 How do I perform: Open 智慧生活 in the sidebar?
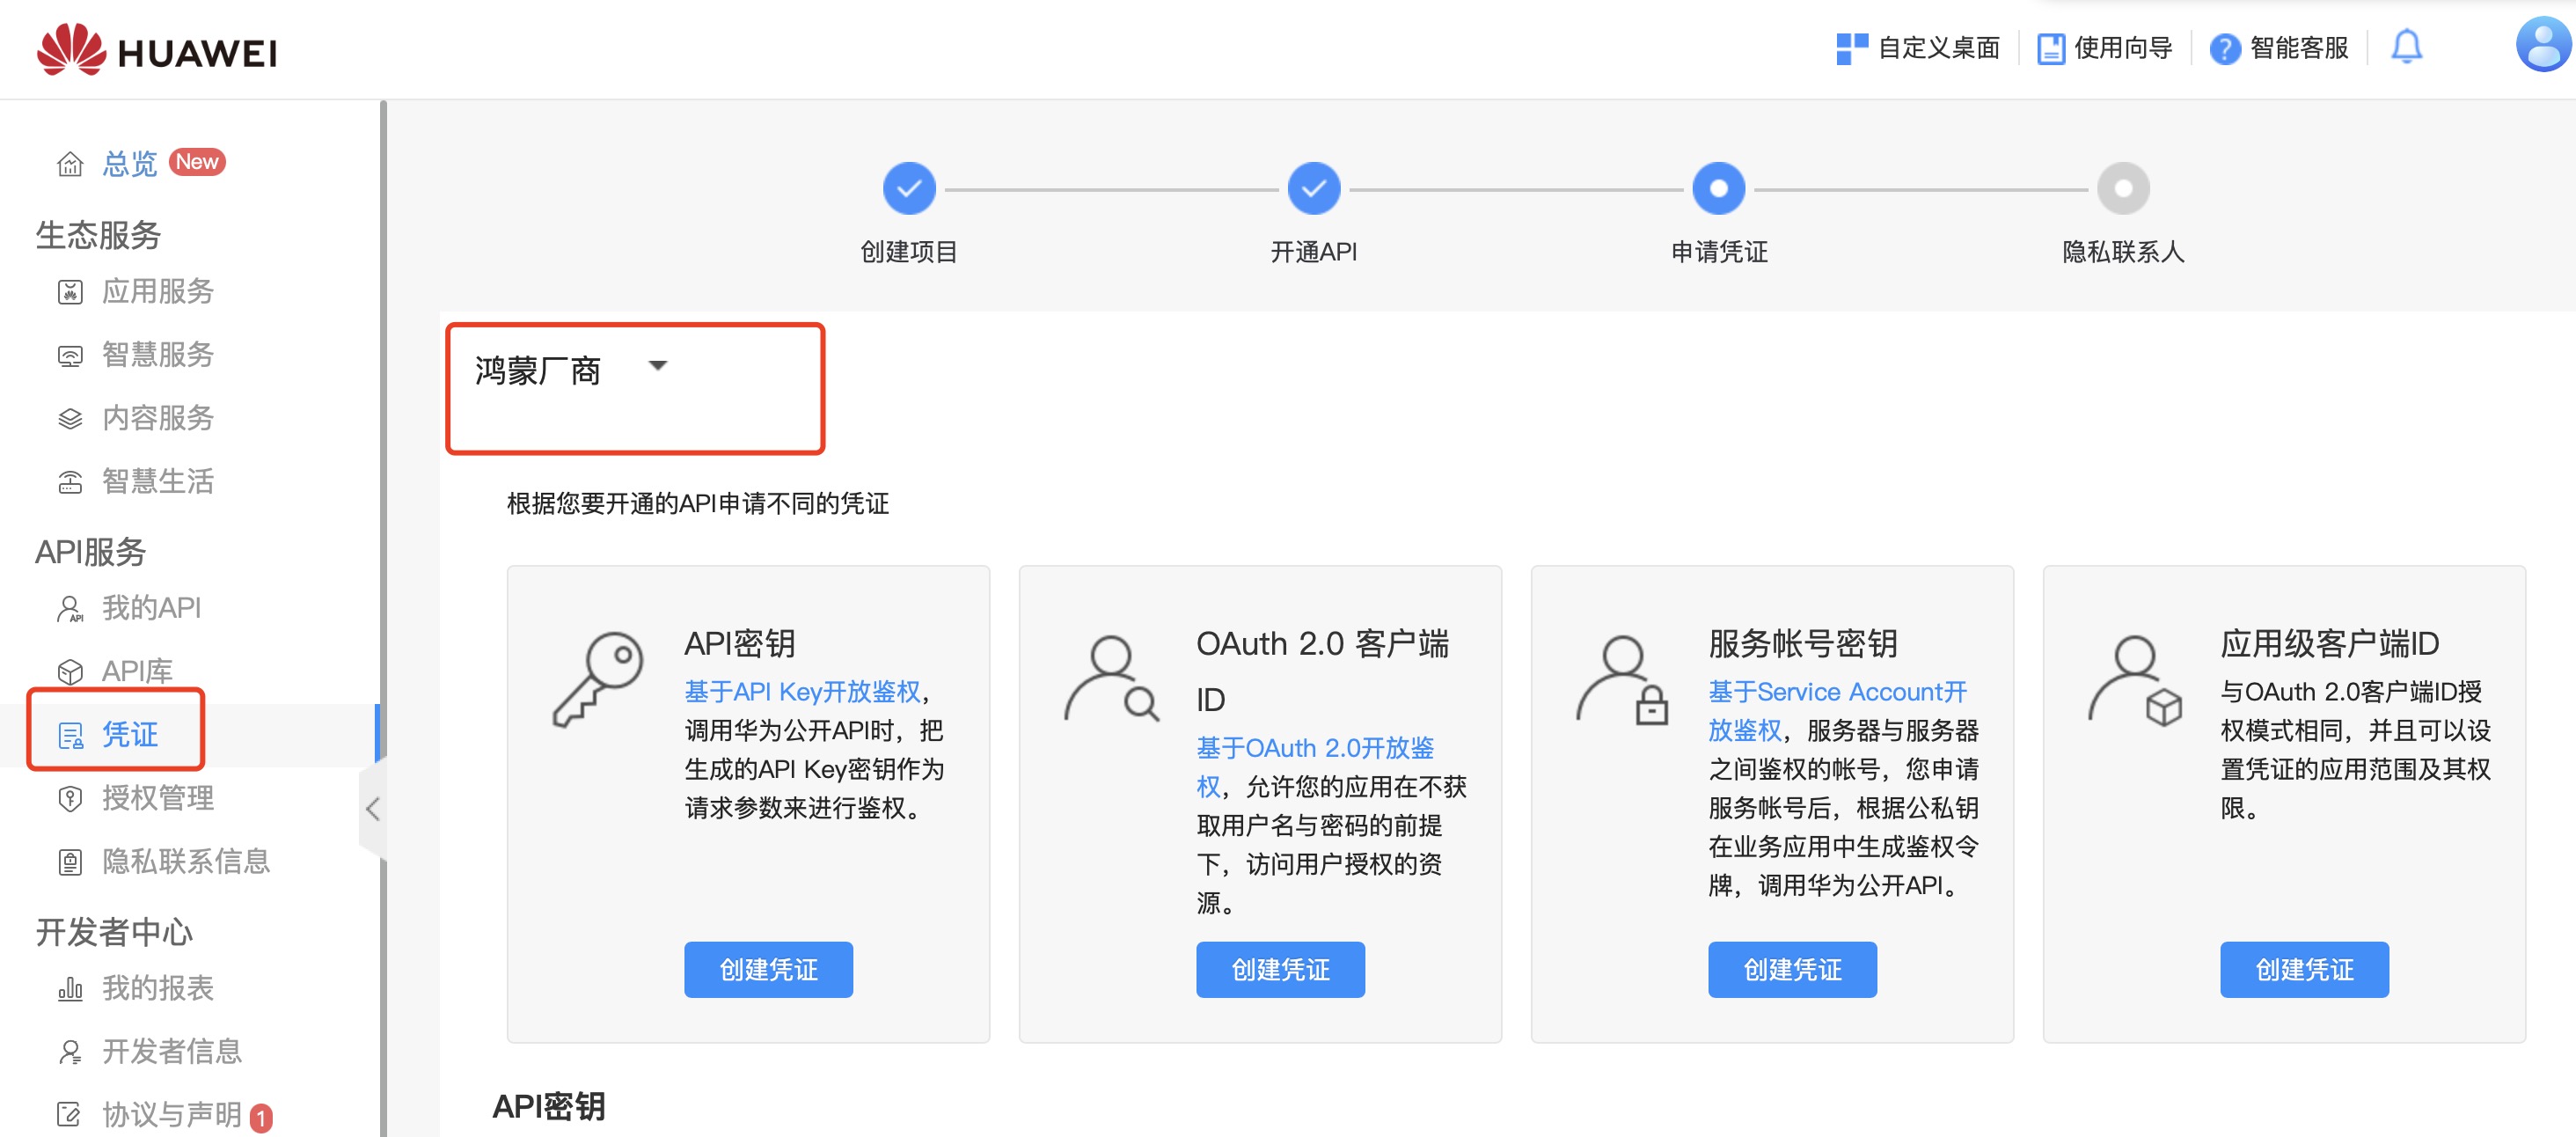pyautogui.click(x=158, y=482)
